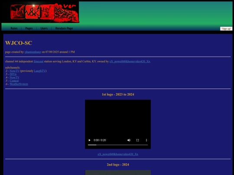Image resolution: width=234 pixels, height=175 pixels.
Task: Open the Users menu item
Action: 44,28
